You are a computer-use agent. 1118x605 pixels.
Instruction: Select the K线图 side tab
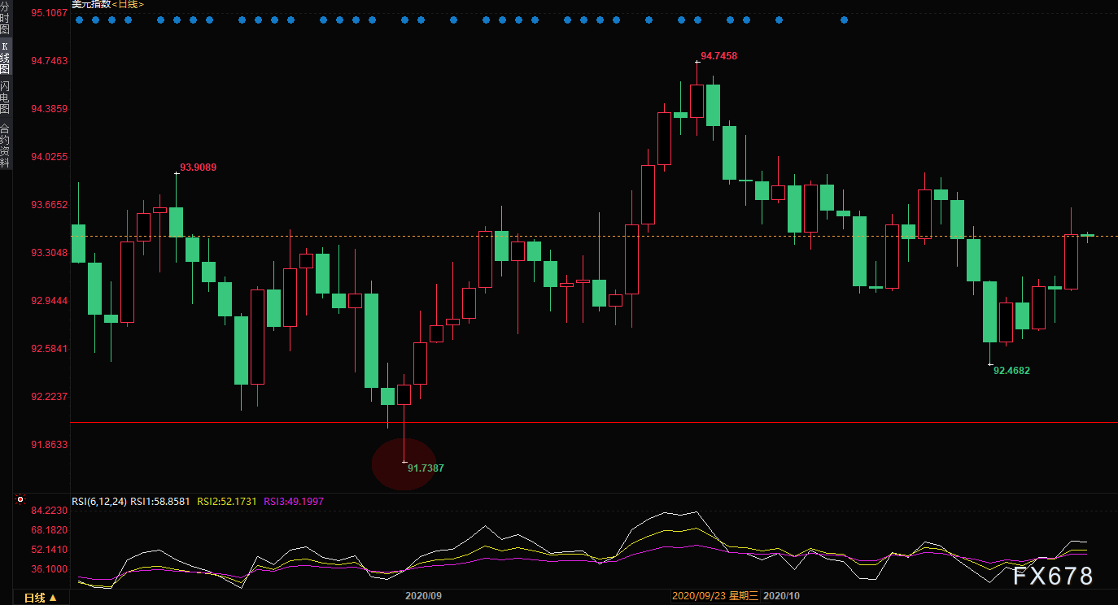click(x=6, y=58)
